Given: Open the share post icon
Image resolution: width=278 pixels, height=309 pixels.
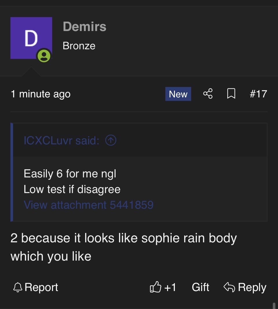Looking at the screenshot, I should [x=208, y=94].
